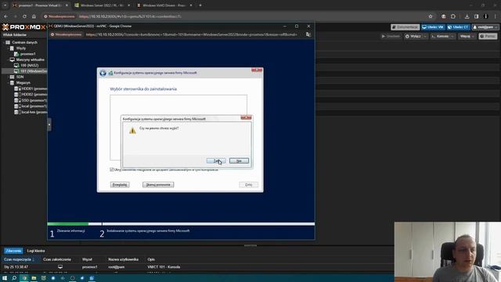Click the translate icon in noVNC window address bar
Viewport: 501px width, 282px height.
(308, 34)
